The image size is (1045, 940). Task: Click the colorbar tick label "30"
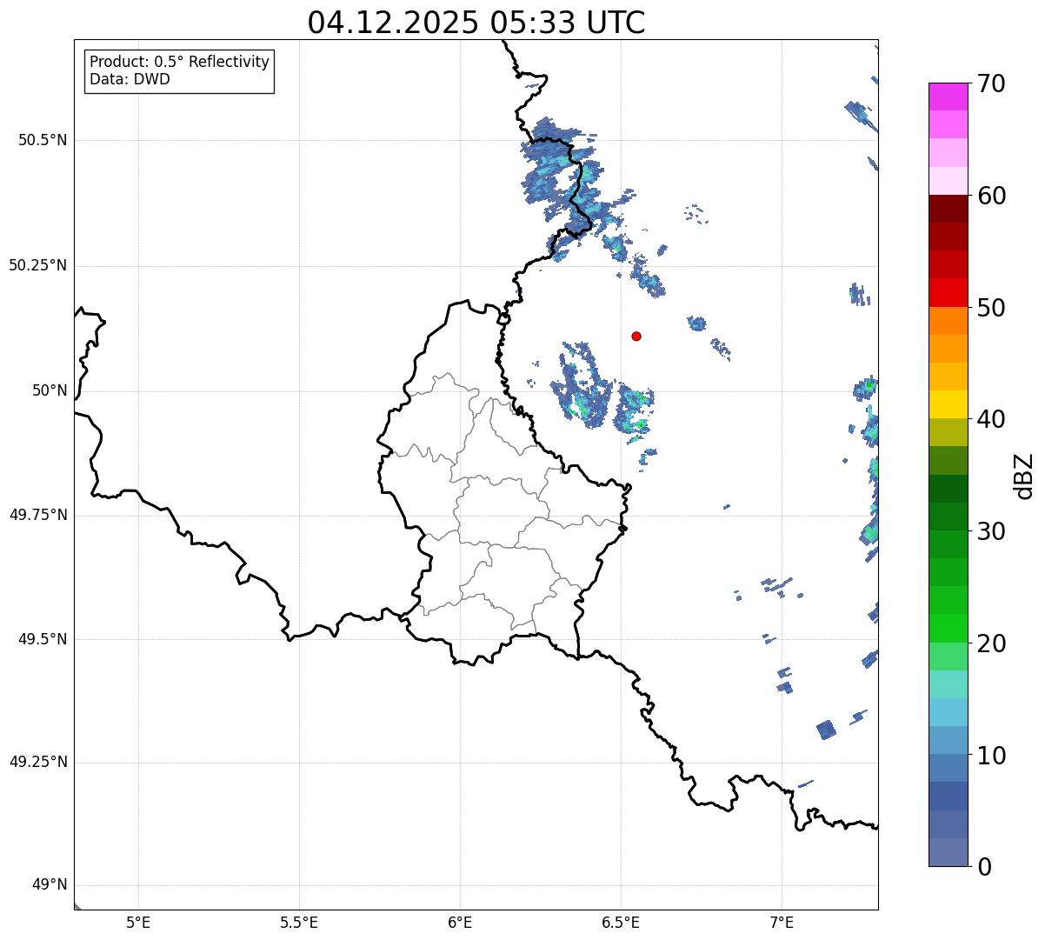(991, 531)
